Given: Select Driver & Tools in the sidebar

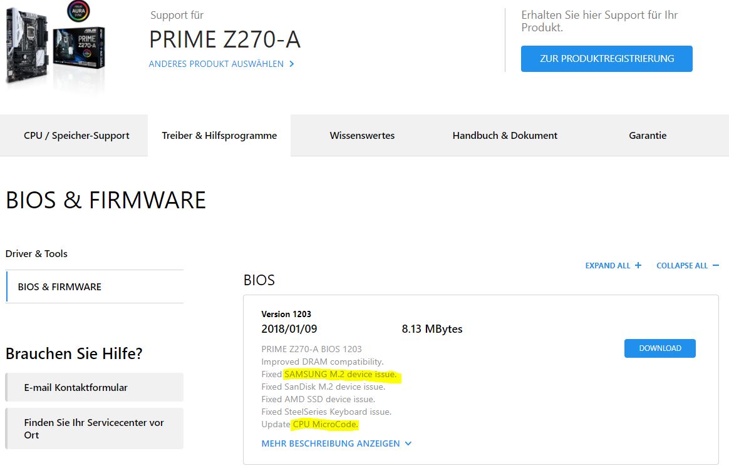Looking at the screenshot, I should coord(36,253).
